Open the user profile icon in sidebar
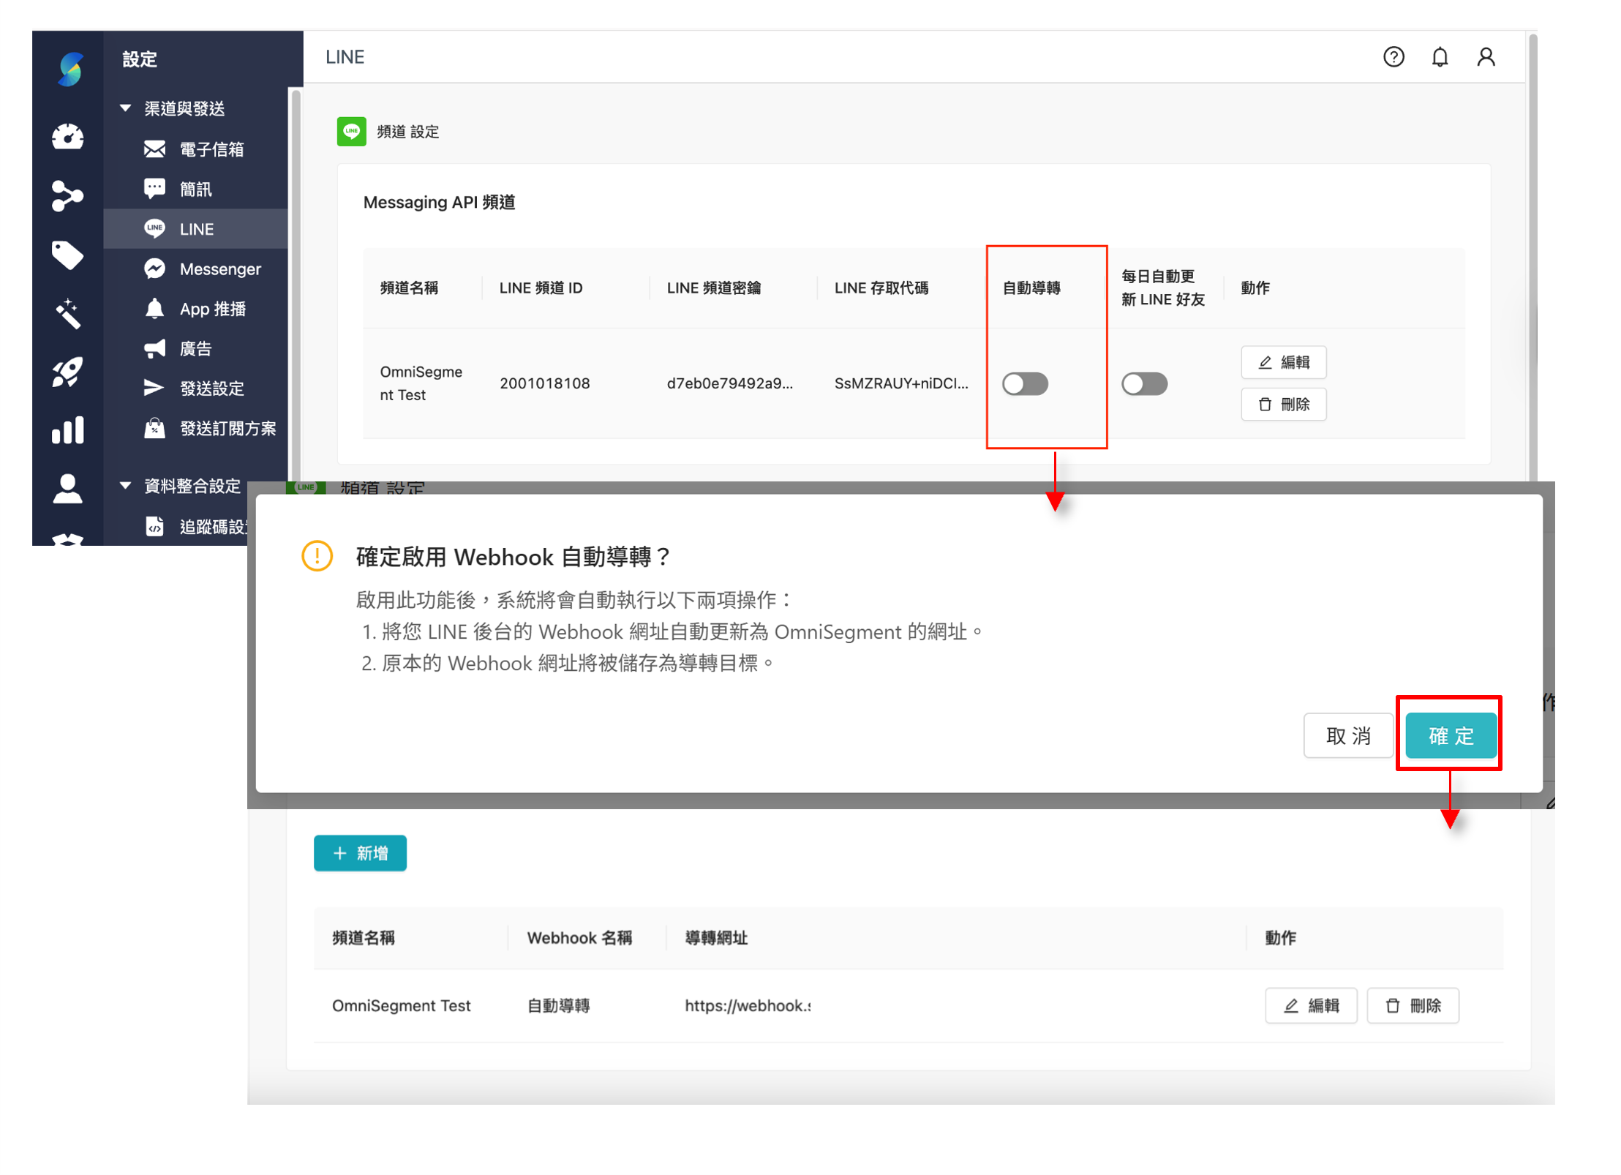1621x1175 pixels. (67, 488)
